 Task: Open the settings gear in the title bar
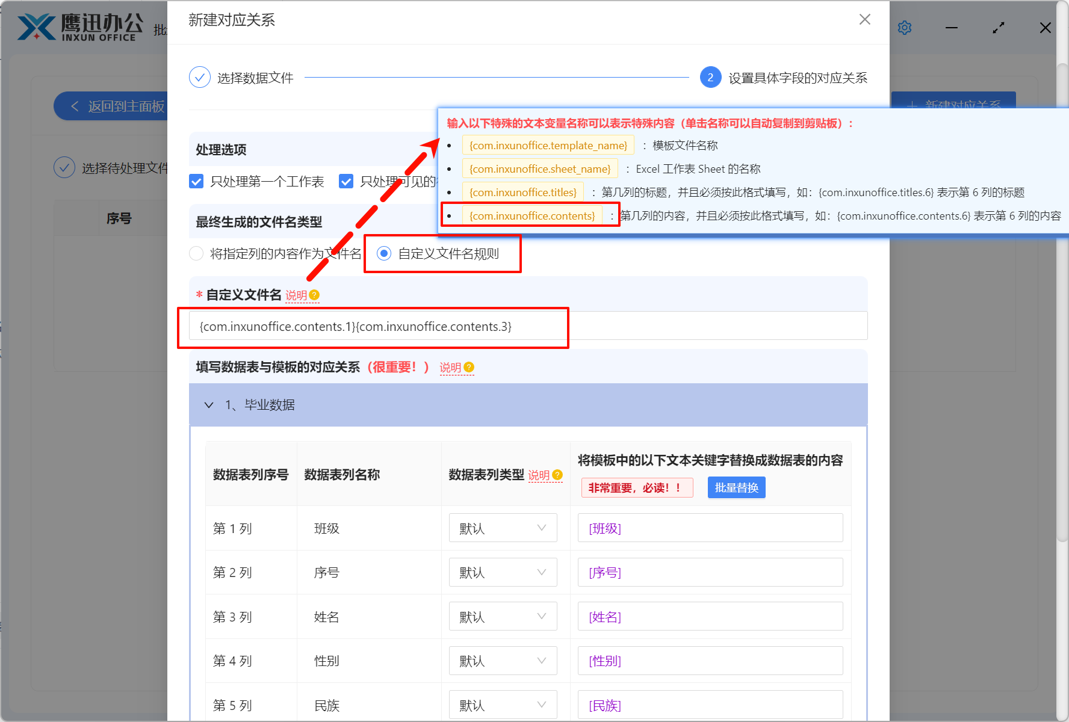tap(904, 27)
